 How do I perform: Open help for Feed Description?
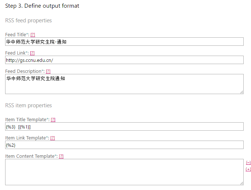click(48, 71)
